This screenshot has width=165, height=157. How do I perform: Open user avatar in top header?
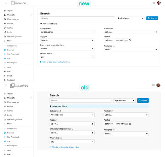(x=159, y=3)
